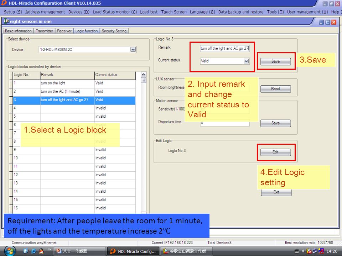Click the Windows Start orb
This screenshot has height=256, width=342.
point(10,251)
